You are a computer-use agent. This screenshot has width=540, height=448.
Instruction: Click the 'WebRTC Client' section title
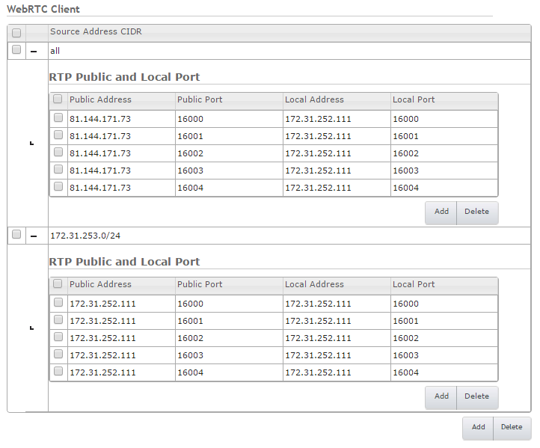[43, 9]
